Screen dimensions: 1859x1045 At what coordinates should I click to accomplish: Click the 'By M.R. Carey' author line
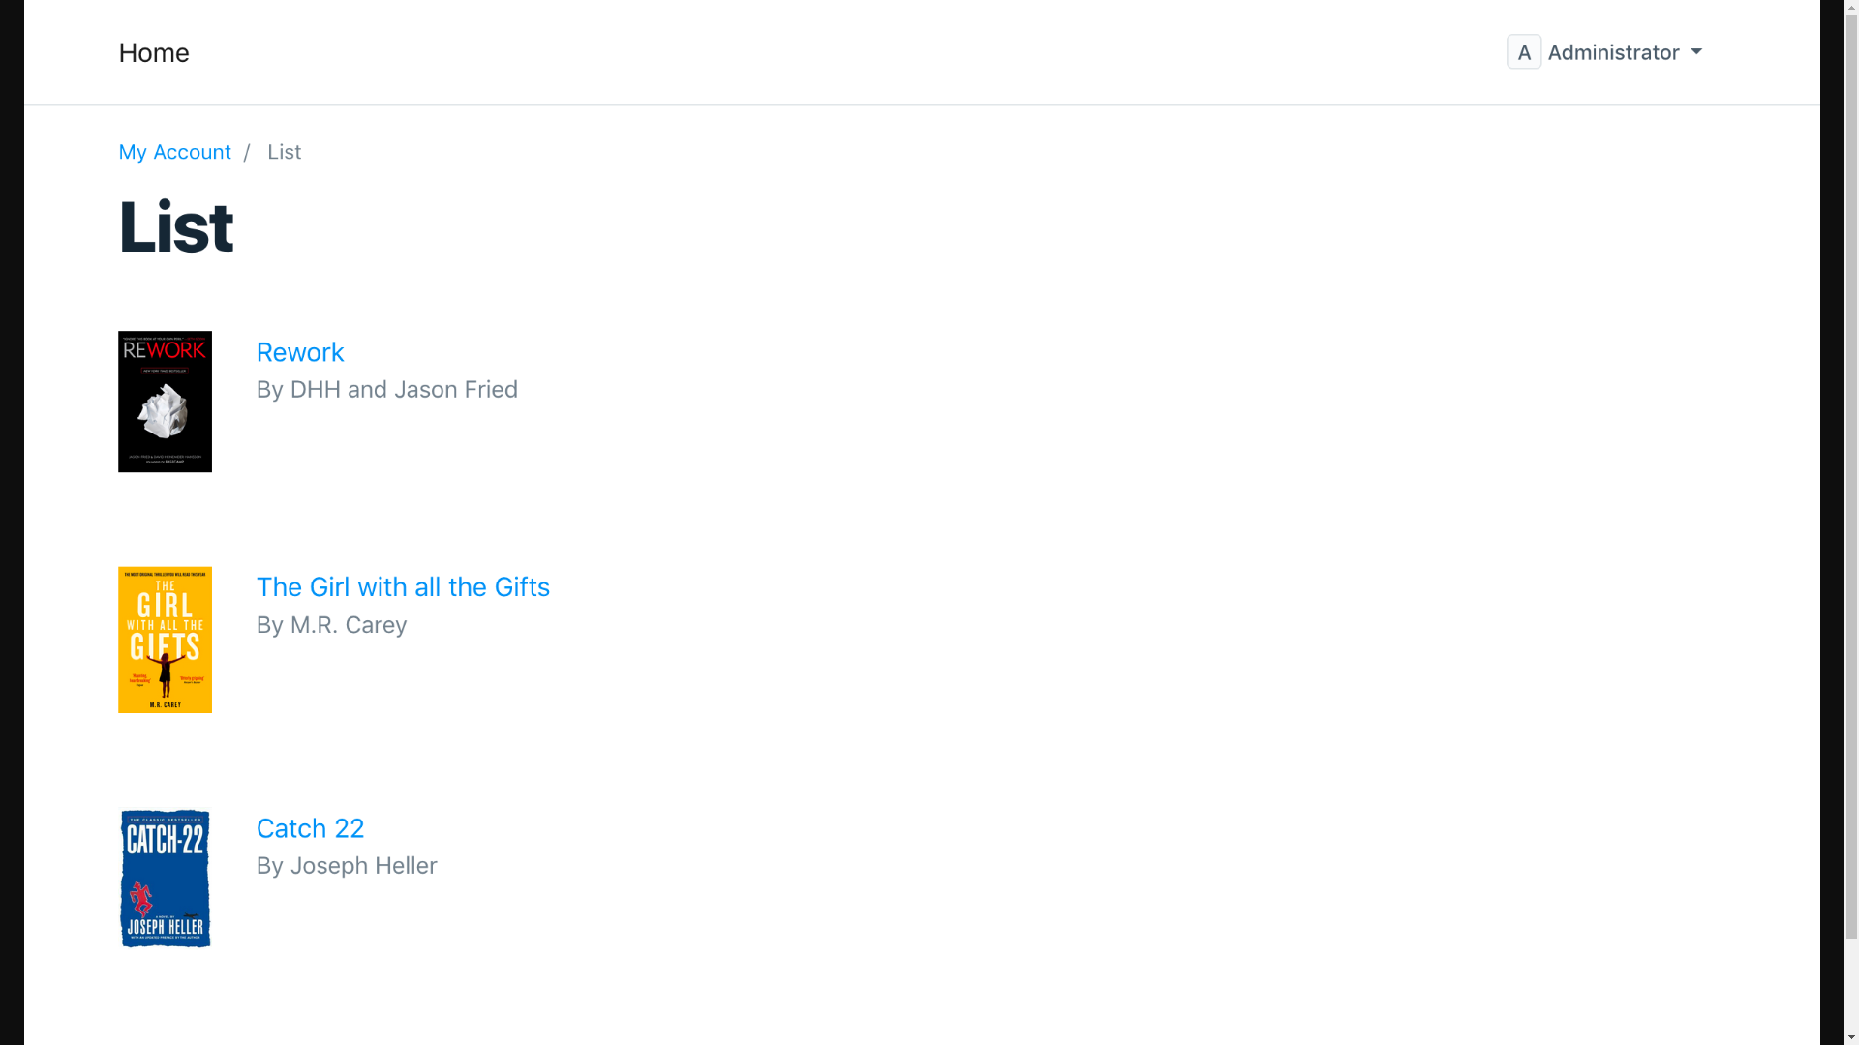click(x=331, y=625)
